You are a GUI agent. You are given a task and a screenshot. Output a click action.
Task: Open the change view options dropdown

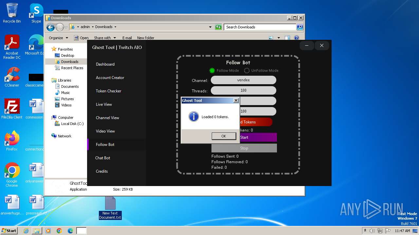coord(279,38)
